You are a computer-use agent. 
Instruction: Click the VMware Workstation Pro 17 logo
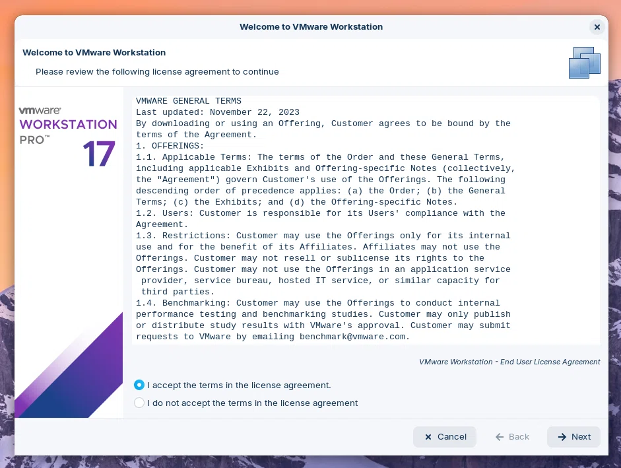point(68,136)
